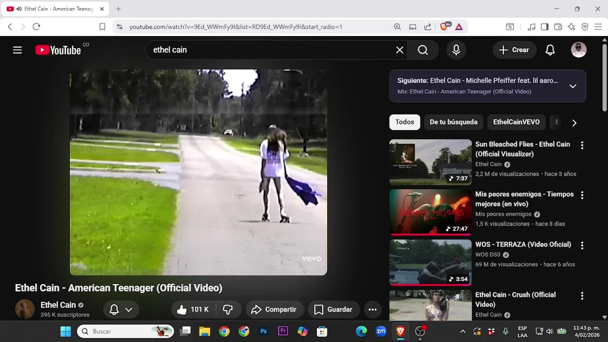Show hidden system tray icons
This screenshot has height=342, width=608.
click(463, 332)
